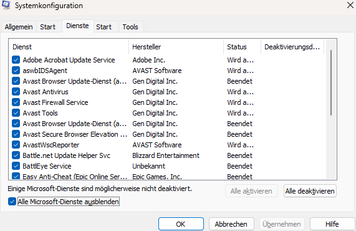
Task: Click the status cell of Avast Firewall Service
Action: (x=240, y=102)
